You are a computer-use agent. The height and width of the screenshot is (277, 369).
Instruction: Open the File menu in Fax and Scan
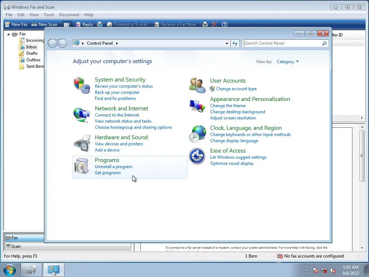tap(9, 14)
